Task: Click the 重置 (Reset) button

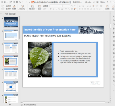Action: (x=45, y=6)
